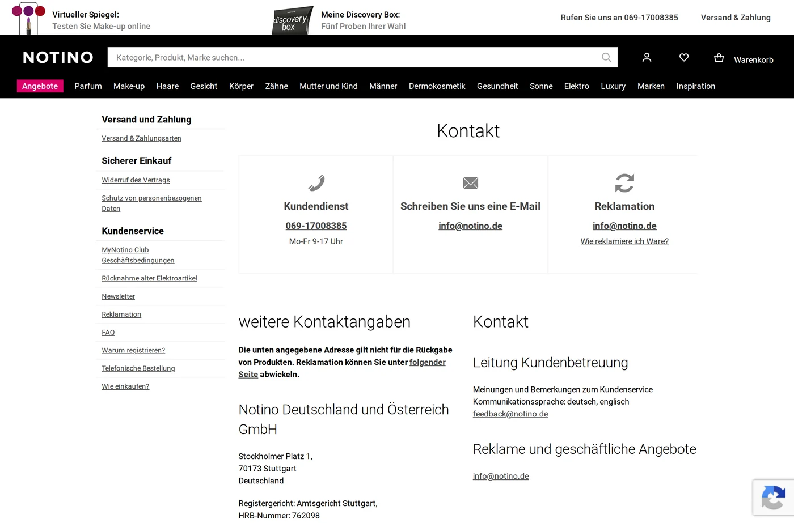794x523 pixels.
Task: Open the Männer category
Action: click(383, 86)
